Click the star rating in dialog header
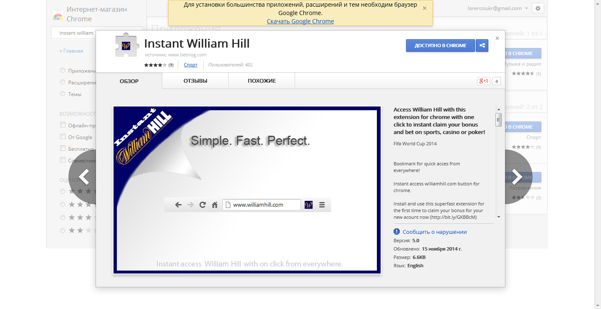The image size is (601, 309). [155, 65]
